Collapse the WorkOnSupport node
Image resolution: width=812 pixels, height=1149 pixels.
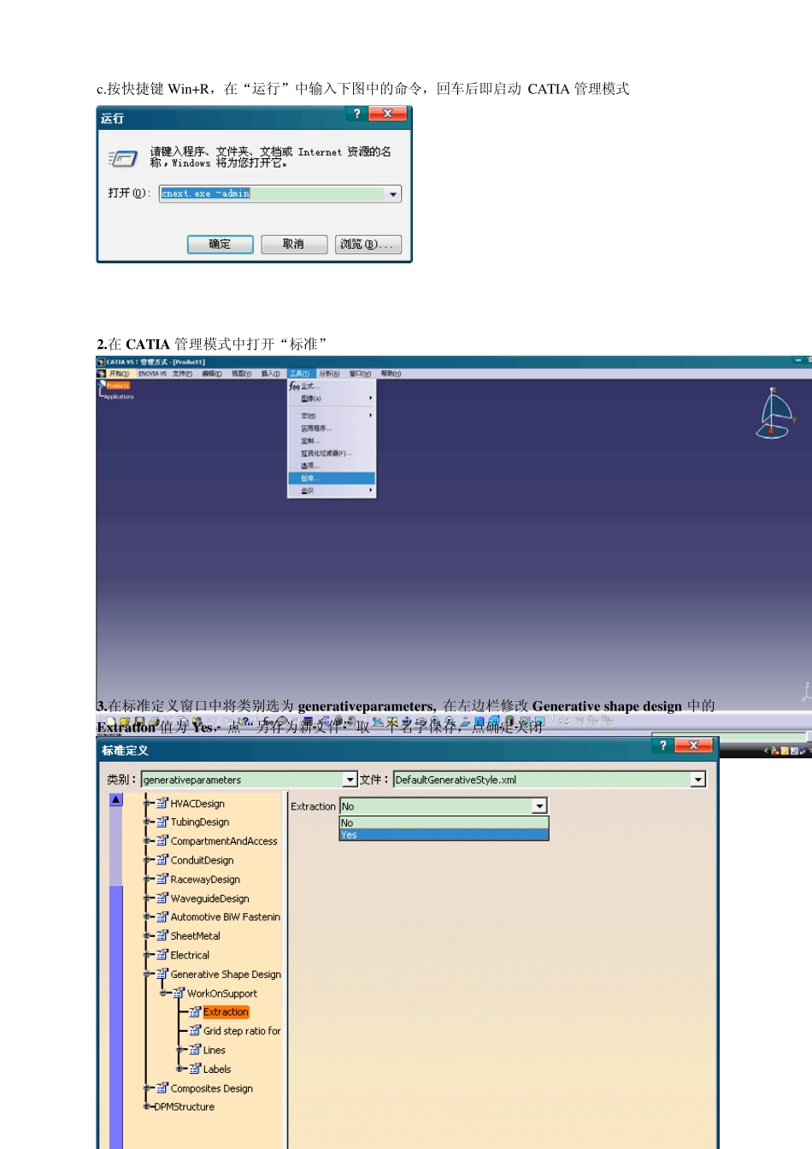coord(163,993)
